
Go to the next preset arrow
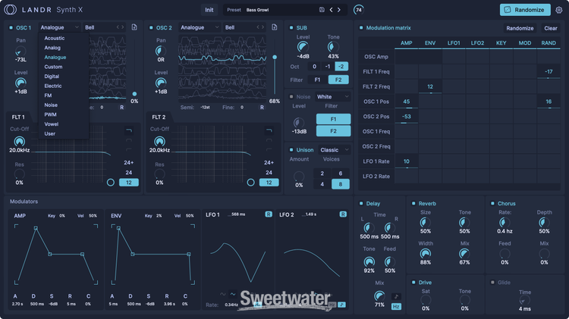pyautogui.click(x=339, y=10)
